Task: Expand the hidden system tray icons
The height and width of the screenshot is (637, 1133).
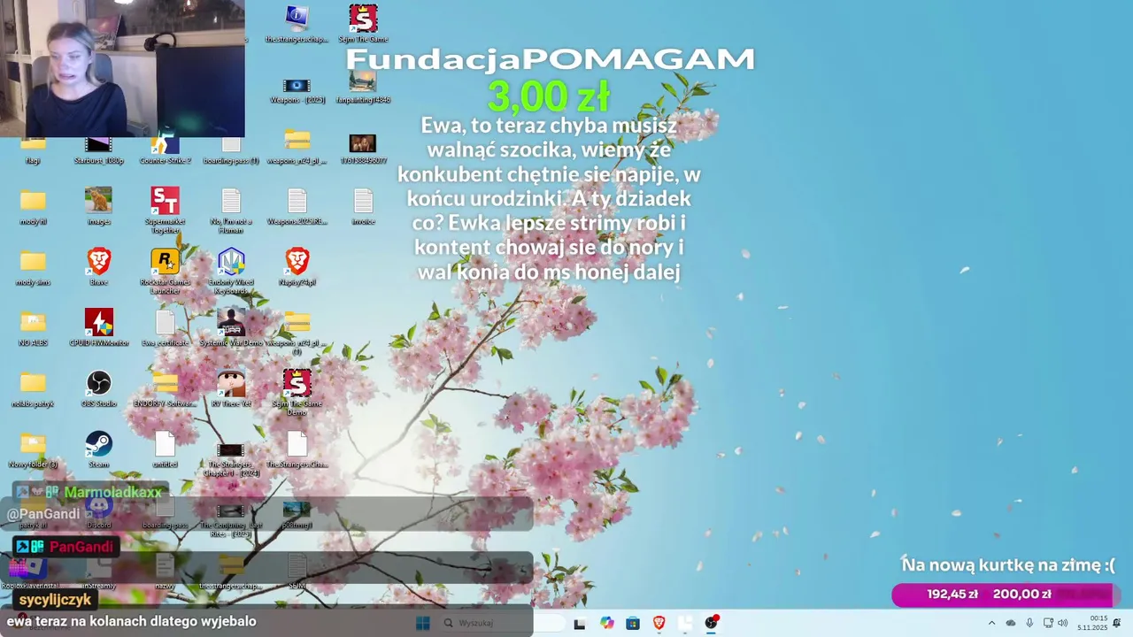Action: coord(991,623)
